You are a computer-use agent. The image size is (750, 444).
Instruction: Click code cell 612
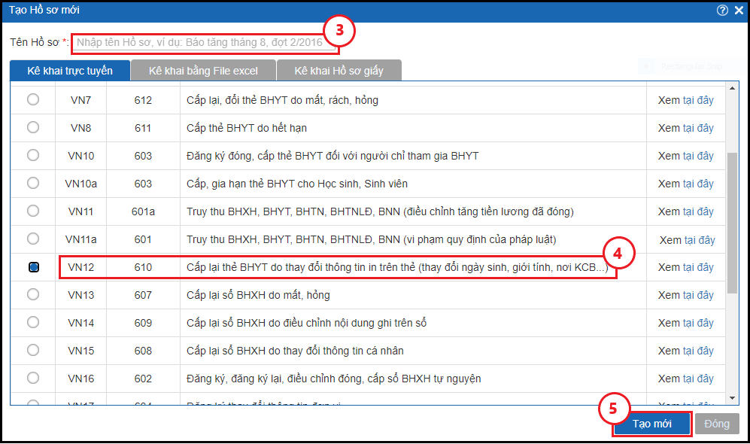tap(143, 100)
